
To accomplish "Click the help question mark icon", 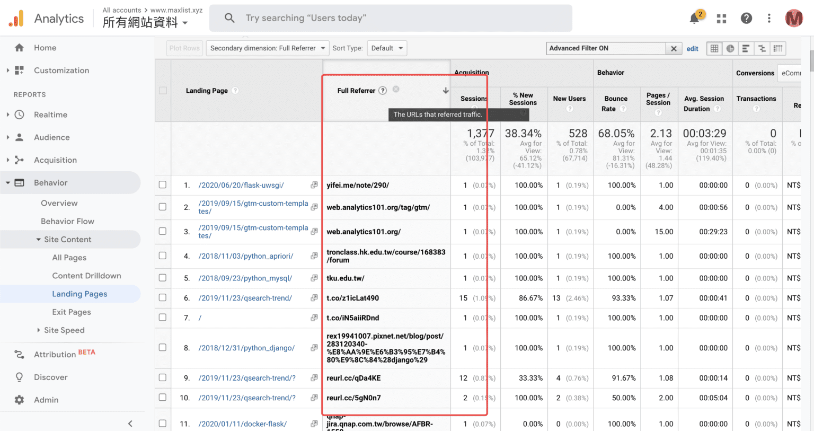I will tap(746, 19).
